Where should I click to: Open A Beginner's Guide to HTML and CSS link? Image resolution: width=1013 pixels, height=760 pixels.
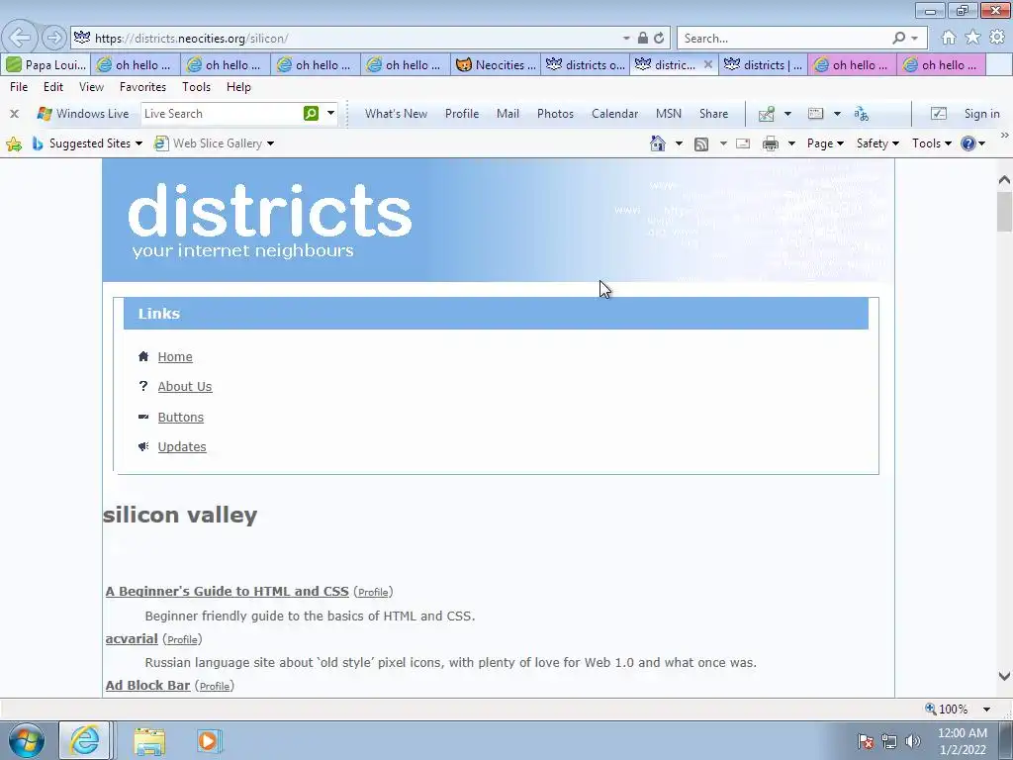(x=228, y=592)
